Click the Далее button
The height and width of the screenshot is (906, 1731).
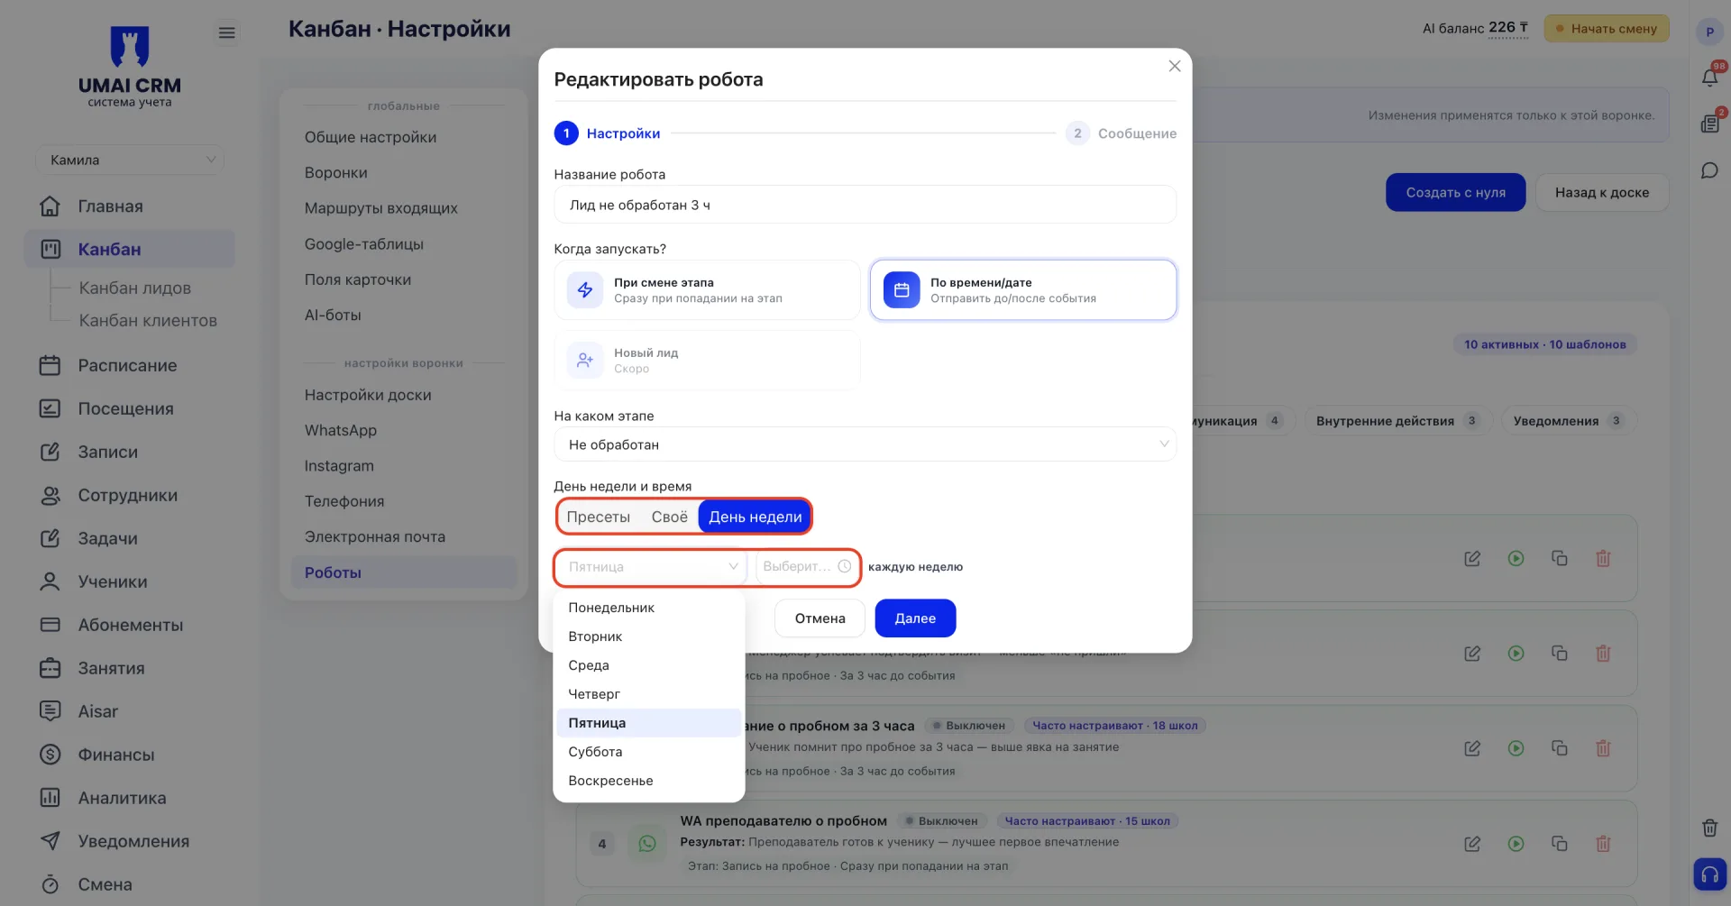tap(915, 618)
